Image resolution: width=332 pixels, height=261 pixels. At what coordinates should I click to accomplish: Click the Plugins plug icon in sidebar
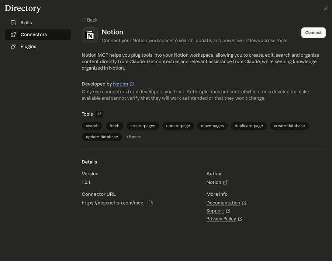click(13, 46)
